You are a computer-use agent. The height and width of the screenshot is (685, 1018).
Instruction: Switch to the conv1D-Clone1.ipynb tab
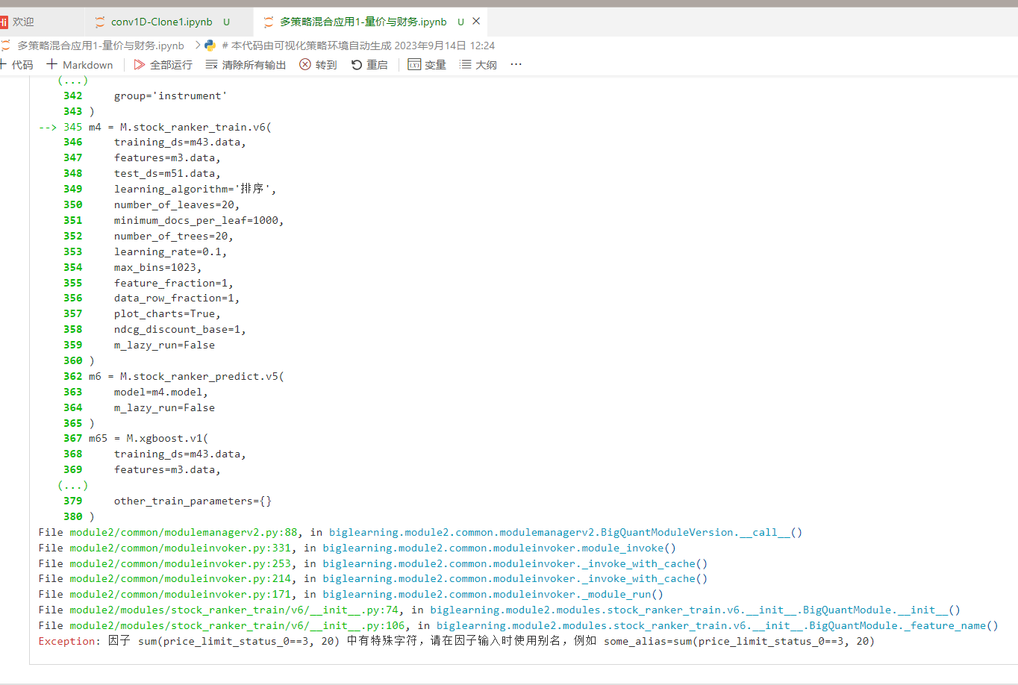click(161, 22)
